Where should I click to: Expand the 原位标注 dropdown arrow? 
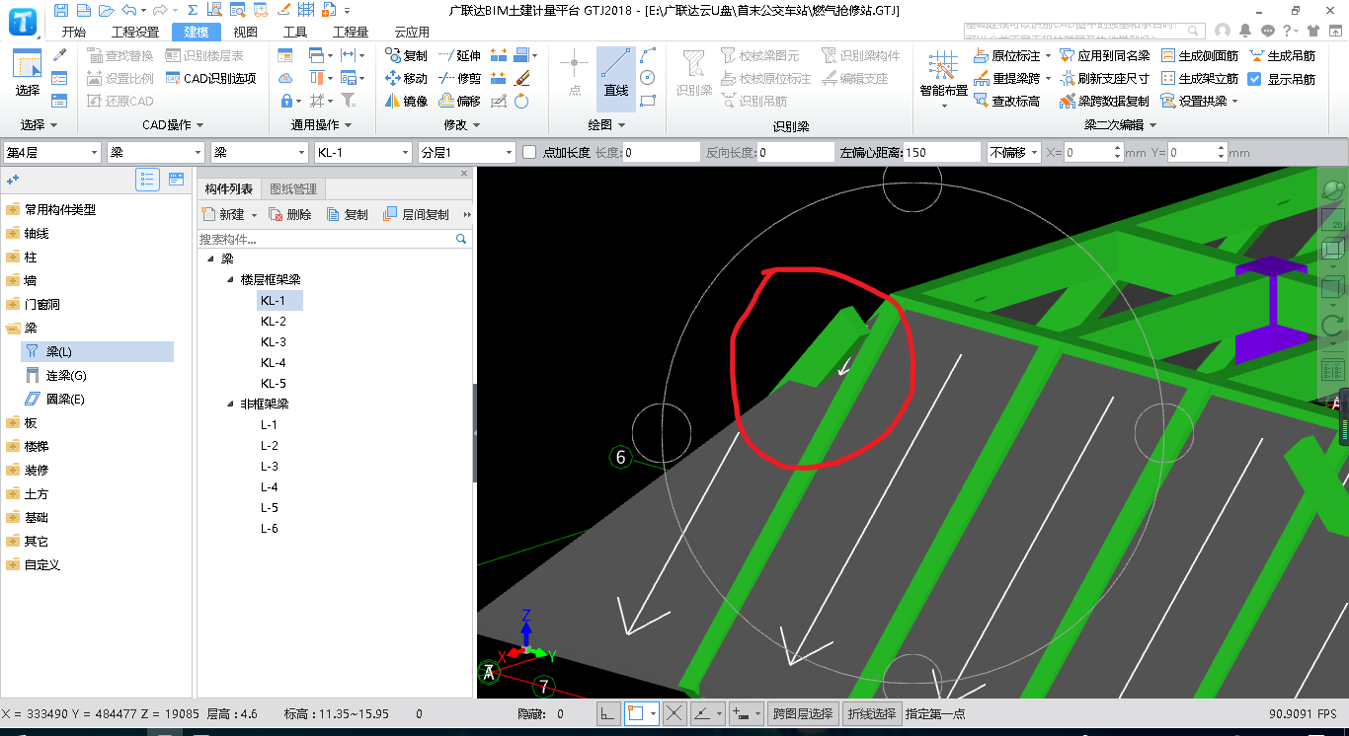(1048, 56)
